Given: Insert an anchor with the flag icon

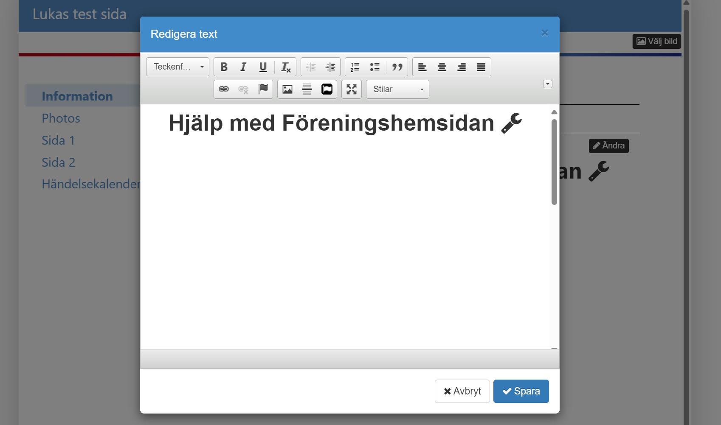Looking at the screenshot, I should pyautogui.click(x=263, y=89).
